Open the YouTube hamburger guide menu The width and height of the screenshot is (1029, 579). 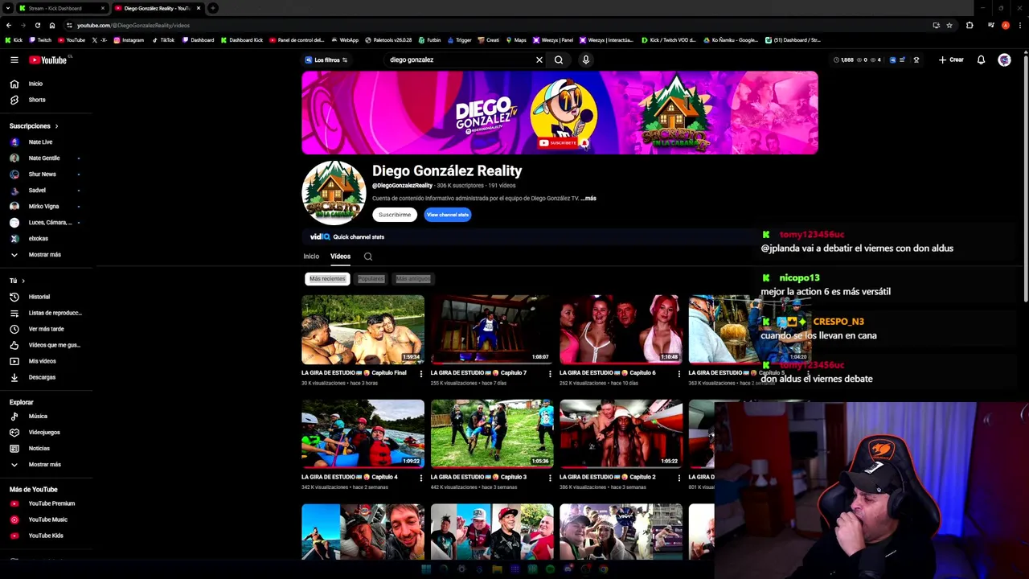14,60
